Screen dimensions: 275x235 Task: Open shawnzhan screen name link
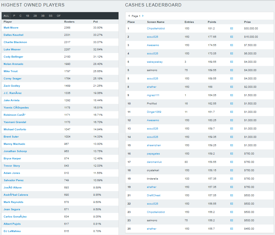click(154, 145)
